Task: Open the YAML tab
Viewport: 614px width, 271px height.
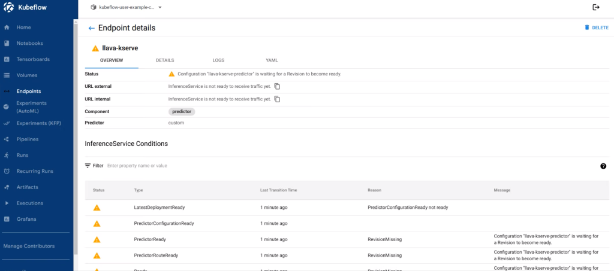Action: (x=272, y=60)
